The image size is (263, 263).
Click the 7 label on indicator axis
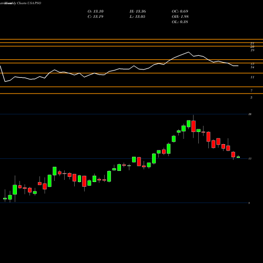point(251,91)
